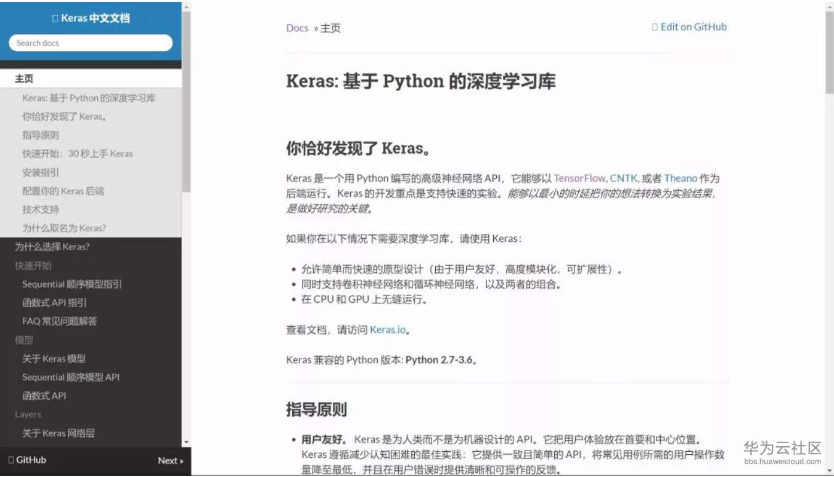Open 配置你的 Keras 后端 sidebar entry
This screenshot has width=834, height=477.
[63, 191]
